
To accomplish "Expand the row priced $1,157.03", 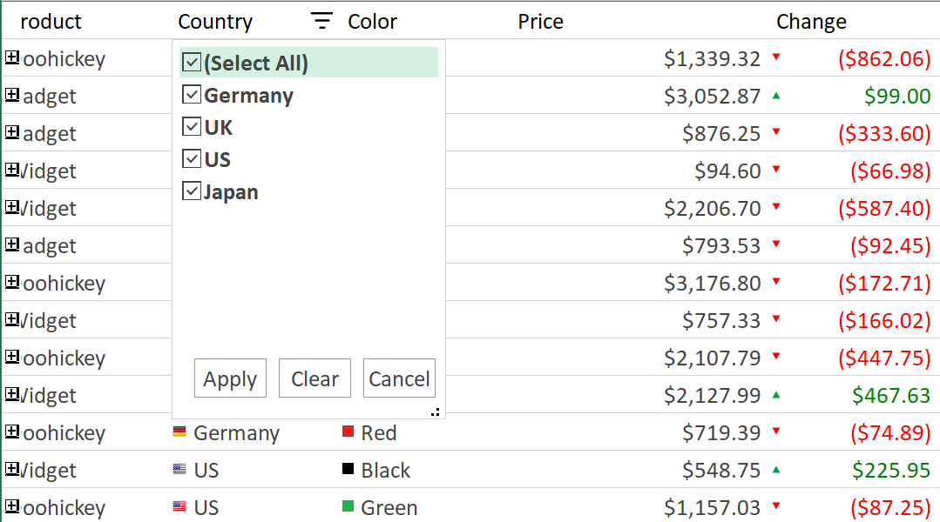I will coord(12,506).
